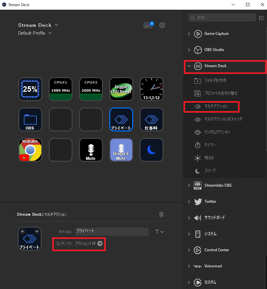Screen dimensions: 267x289
Task: Select empty key below CPU#2
Action: 91,119
